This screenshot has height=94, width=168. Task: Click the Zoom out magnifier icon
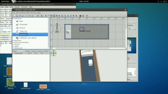tap(76, 16)
